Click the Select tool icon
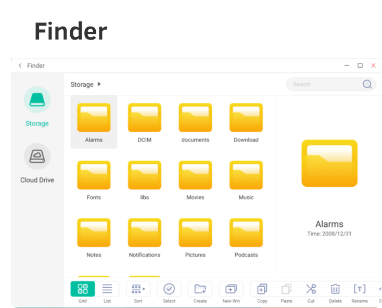382x308 pixels. pyautogui.click(x=169, y=289)
